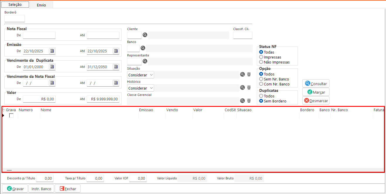Image resolution: width=386 pixels, height=194 pixels.
Task: Clear the Situação filter with trash icon
Action: (x=249, y=75)
